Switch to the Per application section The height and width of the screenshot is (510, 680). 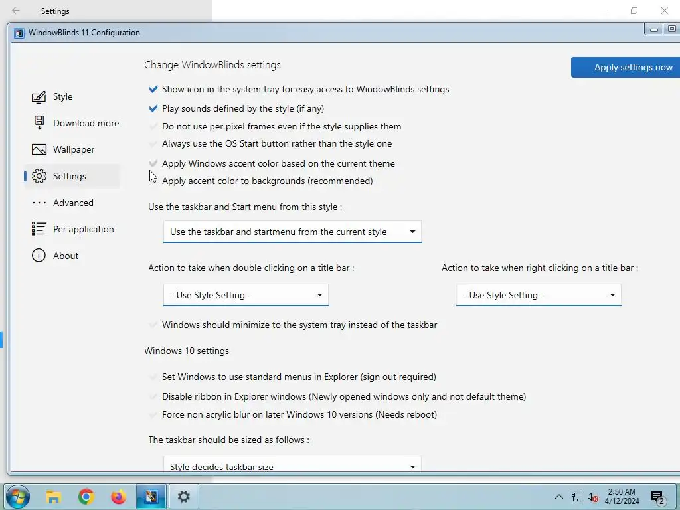click(83, 229)
